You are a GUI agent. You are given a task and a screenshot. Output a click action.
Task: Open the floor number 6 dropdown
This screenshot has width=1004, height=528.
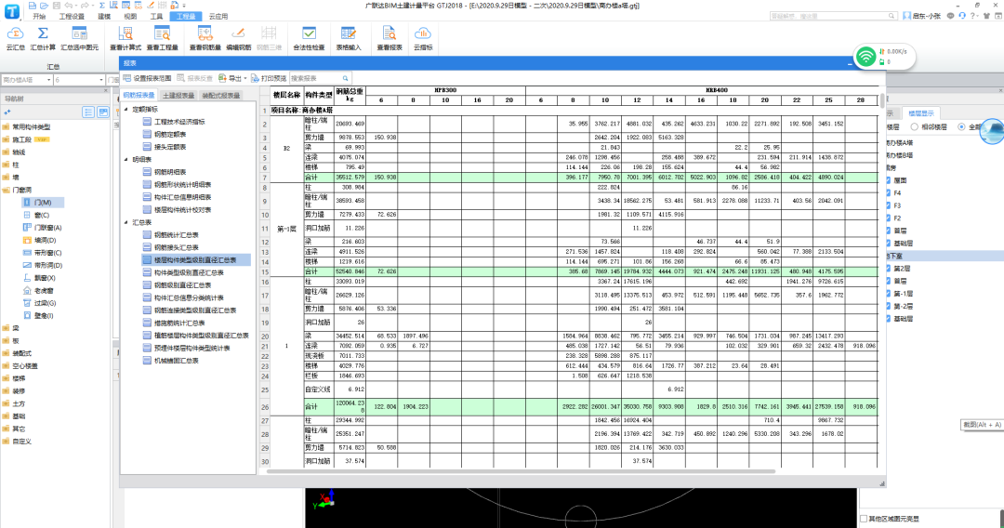100,80
